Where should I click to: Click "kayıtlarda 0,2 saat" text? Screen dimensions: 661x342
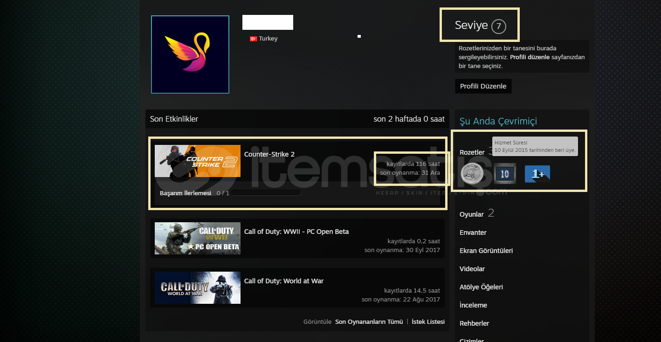pyautogui.click(x=414, y=241)
